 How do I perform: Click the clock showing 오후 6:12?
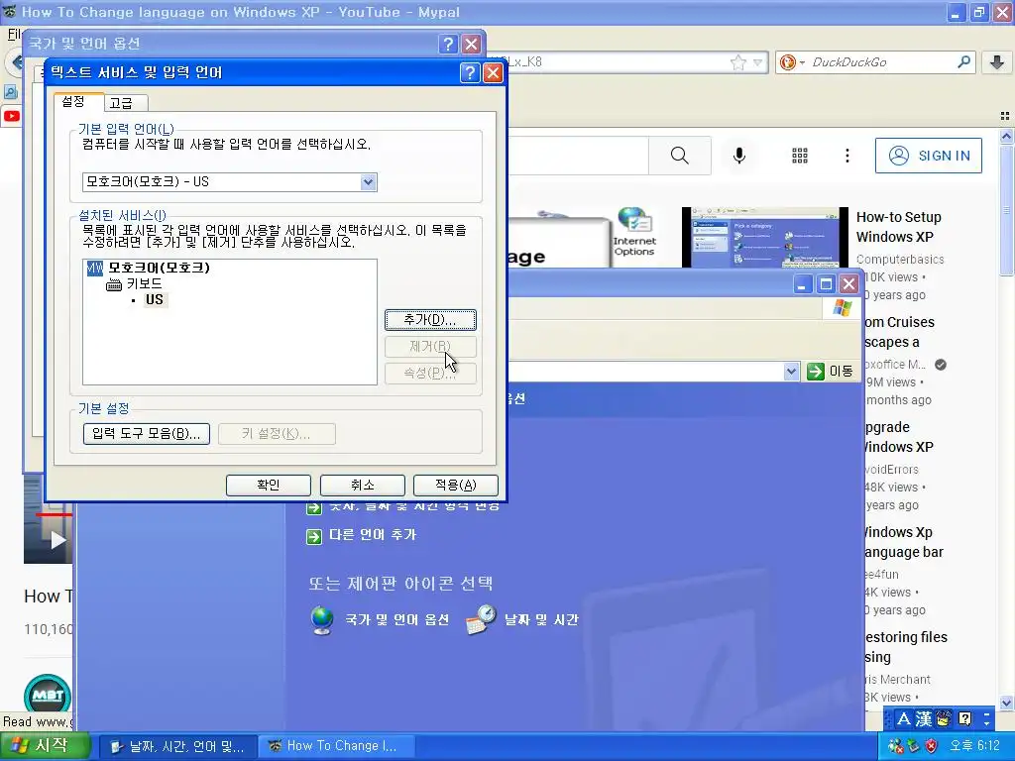[x=974, y=746]
